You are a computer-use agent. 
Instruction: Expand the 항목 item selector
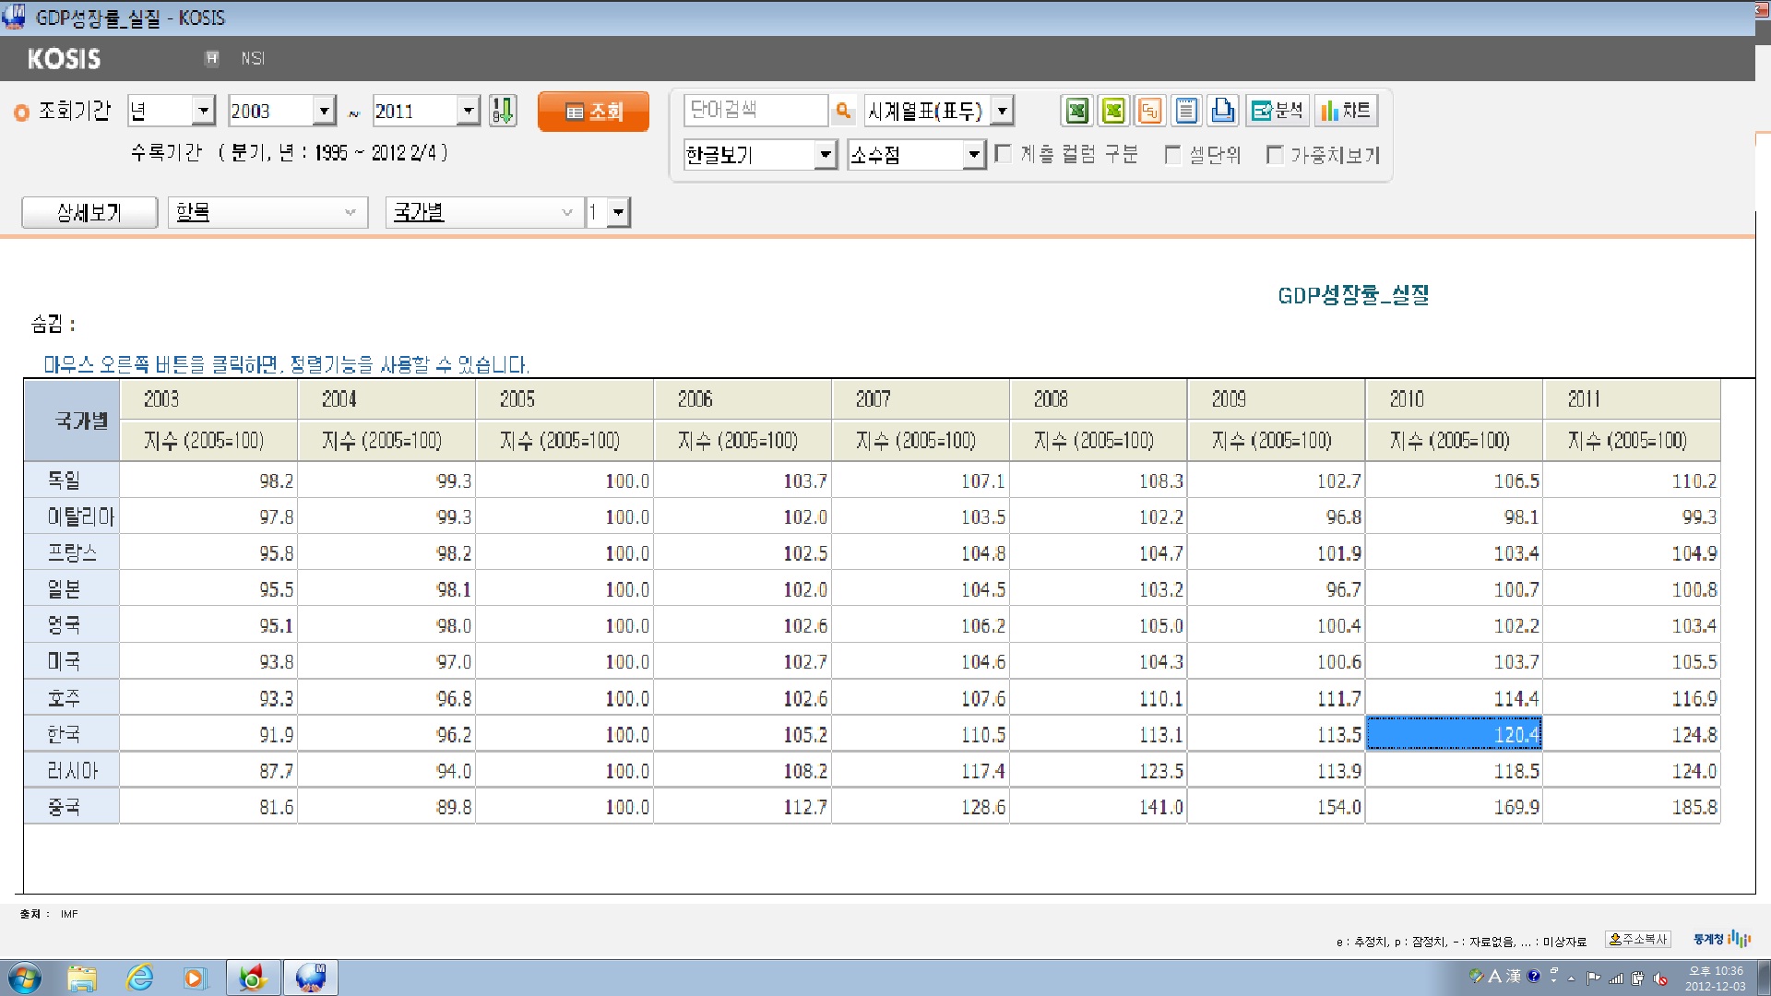click(x=267, y=212)
